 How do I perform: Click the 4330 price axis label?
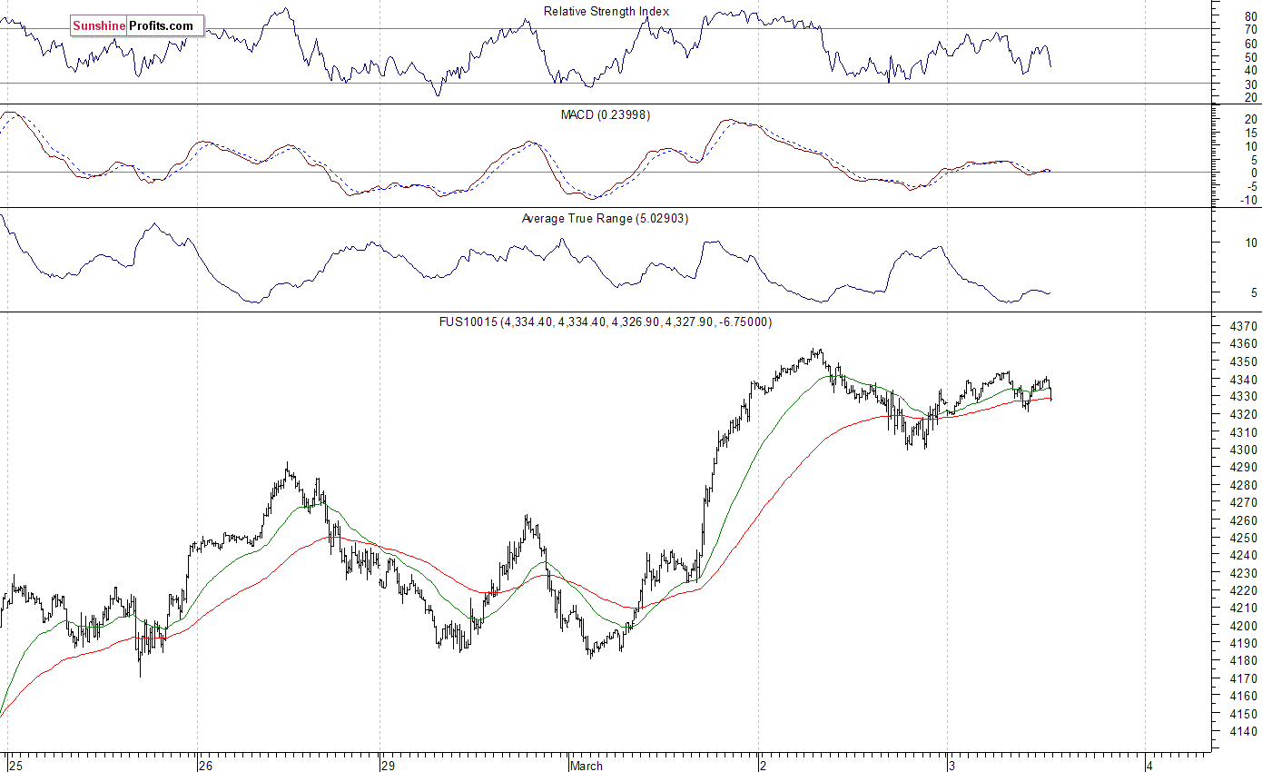click(x=1243, y=397)
